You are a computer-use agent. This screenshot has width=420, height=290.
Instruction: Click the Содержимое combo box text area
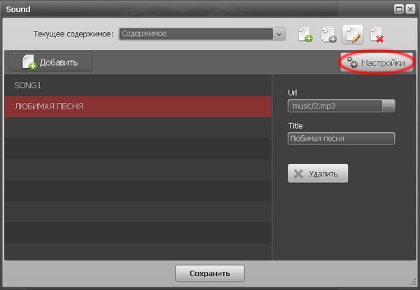196,33
